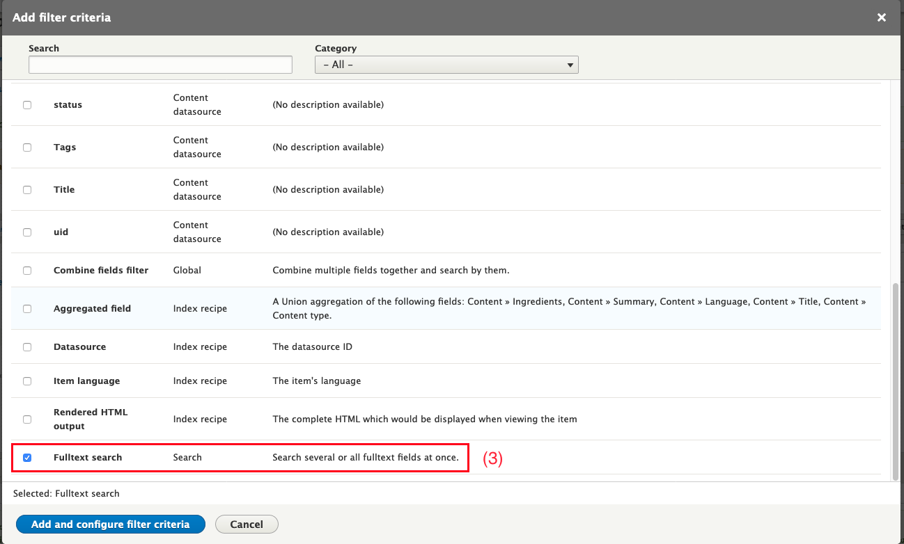The height and width of the screenshot is (544, 904).
Task: Toggle the Datasource checkbox
Action: (x=27, y=347)
